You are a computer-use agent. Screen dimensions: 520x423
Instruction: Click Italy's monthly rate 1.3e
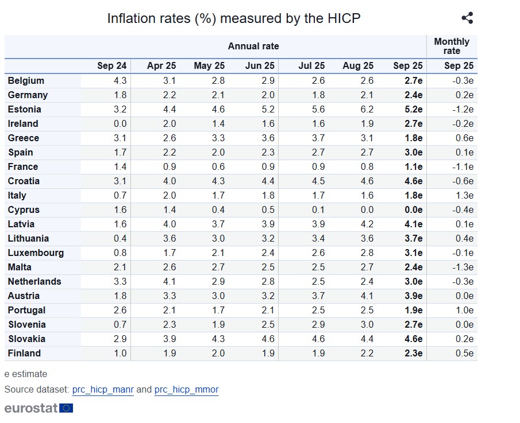pos(464,196)
